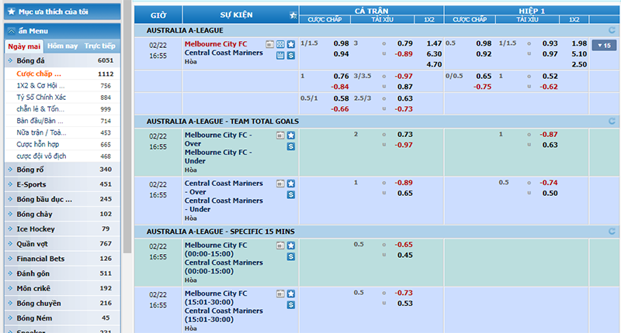Viewport: 621px width, 333px height.
Task: Click S icon in the 00:00-15:00 row
Action: (291, 257)
